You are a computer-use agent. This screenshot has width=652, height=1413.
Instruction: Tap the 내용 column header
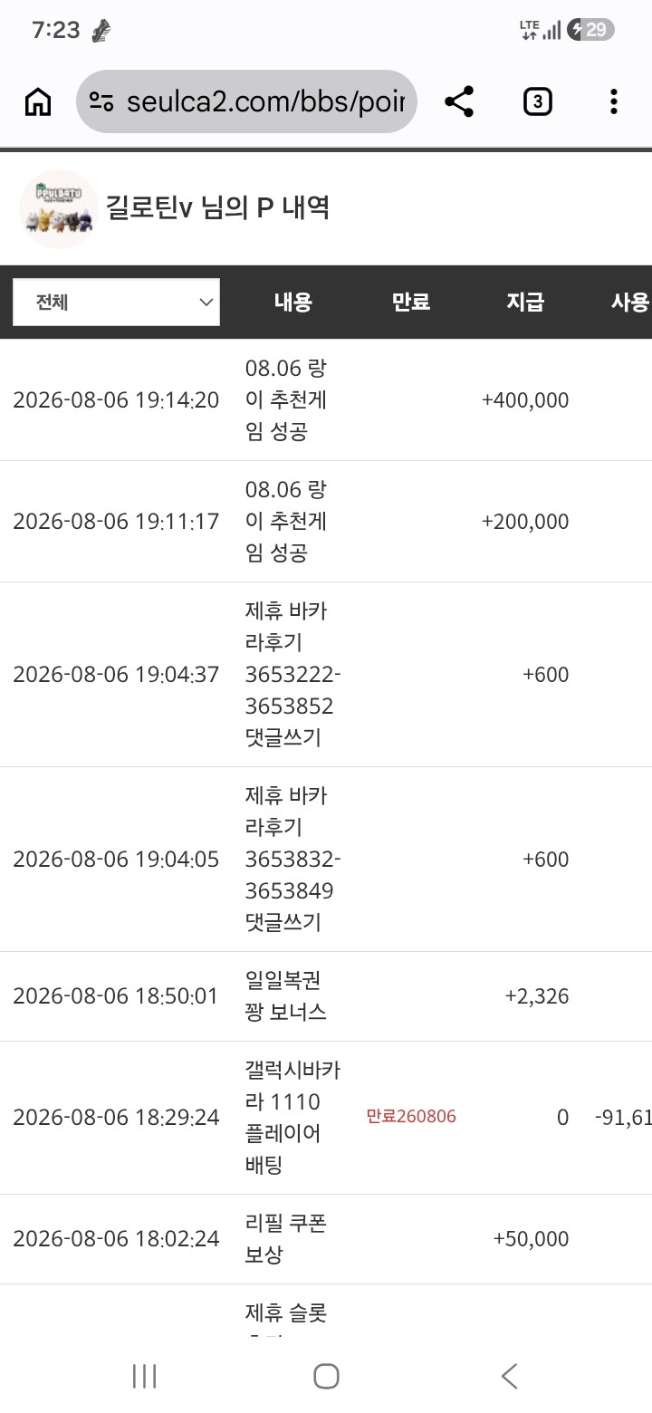click(x=293, y=303)
